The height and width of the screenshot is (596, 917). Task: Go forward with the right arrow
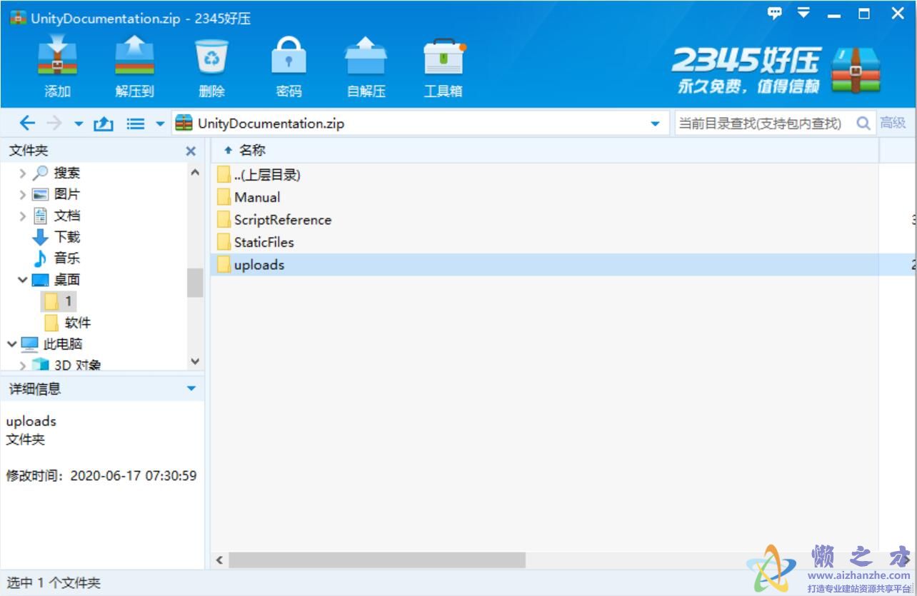pos(54,123)
